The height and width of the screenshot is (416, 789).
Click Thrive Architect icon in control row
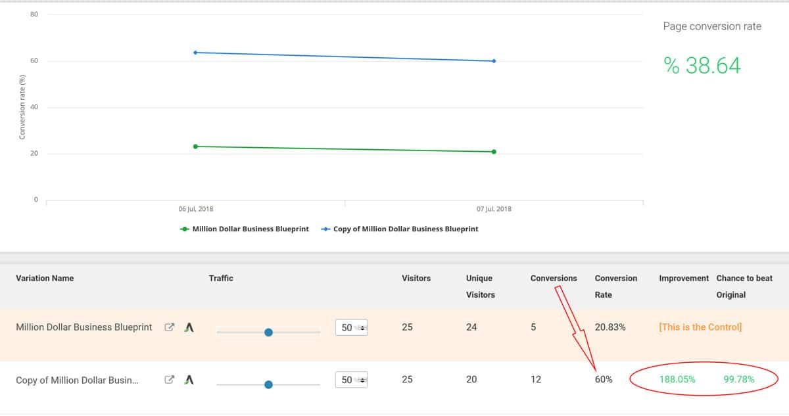point(189,327)
